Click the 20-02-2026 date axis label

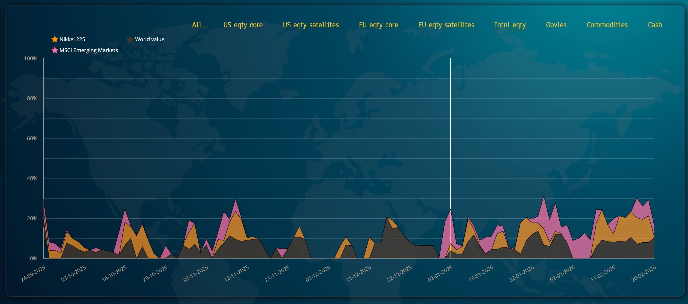click(644, 273)
